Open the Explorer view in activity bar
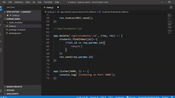 [x=1, y=8]
